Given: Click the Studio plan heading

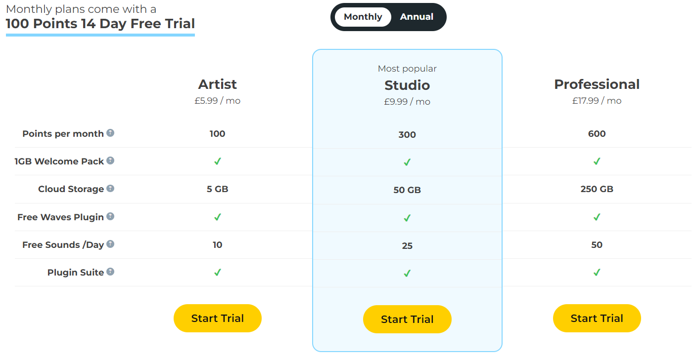Looking at the screenshot, I should coord(407,85).
